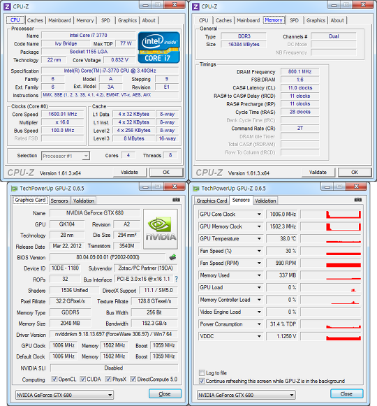Expand the Memory Used sensor dropdown

259,275
